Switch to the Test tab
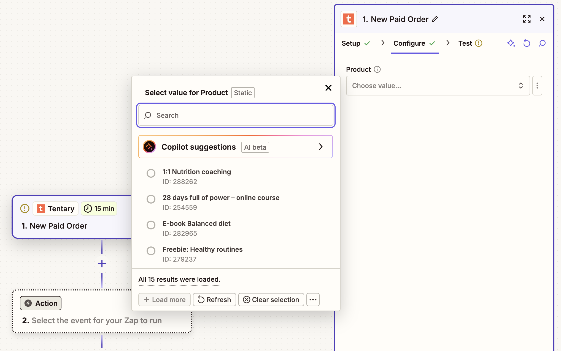This screenshot has height=351, width=561. (470, 43)
